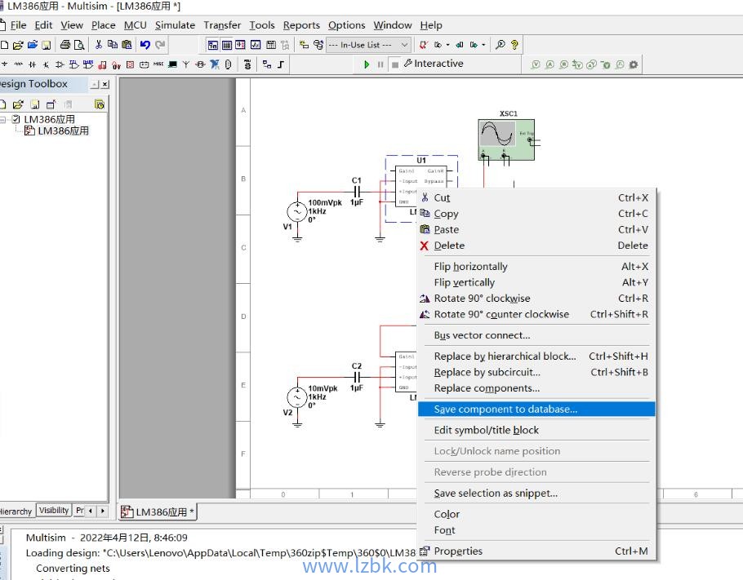Choose Save component to database
This screenshot has height=580, width=743.
point(536,409)
